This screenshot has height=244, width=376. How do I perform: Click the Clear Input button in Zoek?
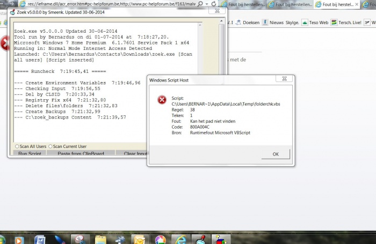[x=132, y=153]
